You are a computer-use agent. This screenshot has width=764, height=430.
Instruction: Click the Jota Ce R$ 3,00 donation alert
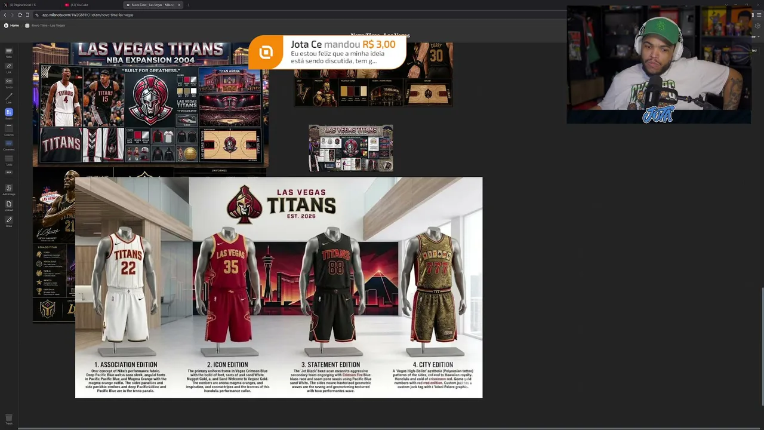327,53
